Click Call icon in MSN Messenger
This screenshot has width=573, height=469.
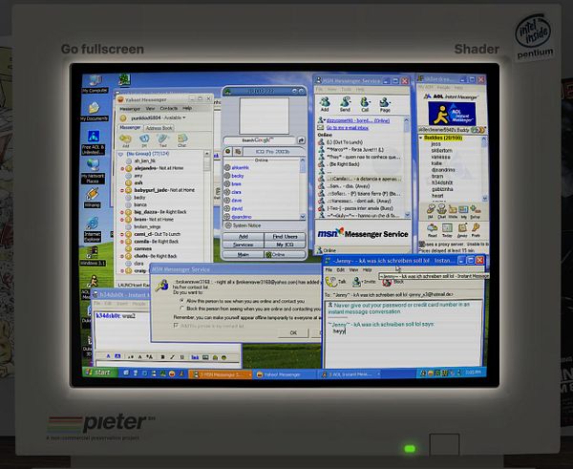[365, 104]
